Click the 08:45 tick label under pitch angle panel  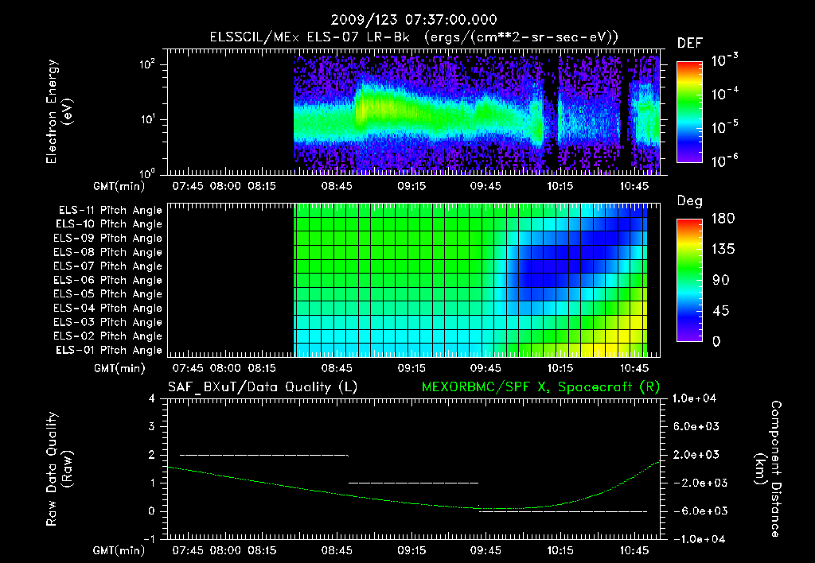[337, 368]
